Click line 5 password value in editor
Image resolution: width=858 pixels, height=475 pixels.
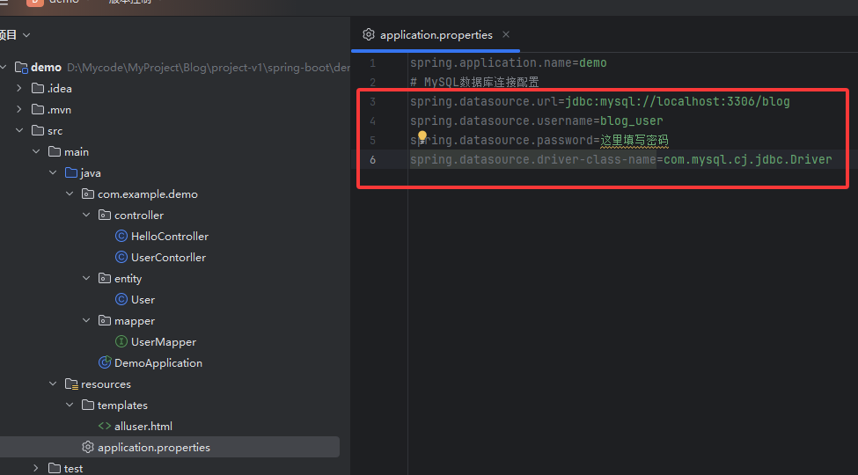pos(634,141)
